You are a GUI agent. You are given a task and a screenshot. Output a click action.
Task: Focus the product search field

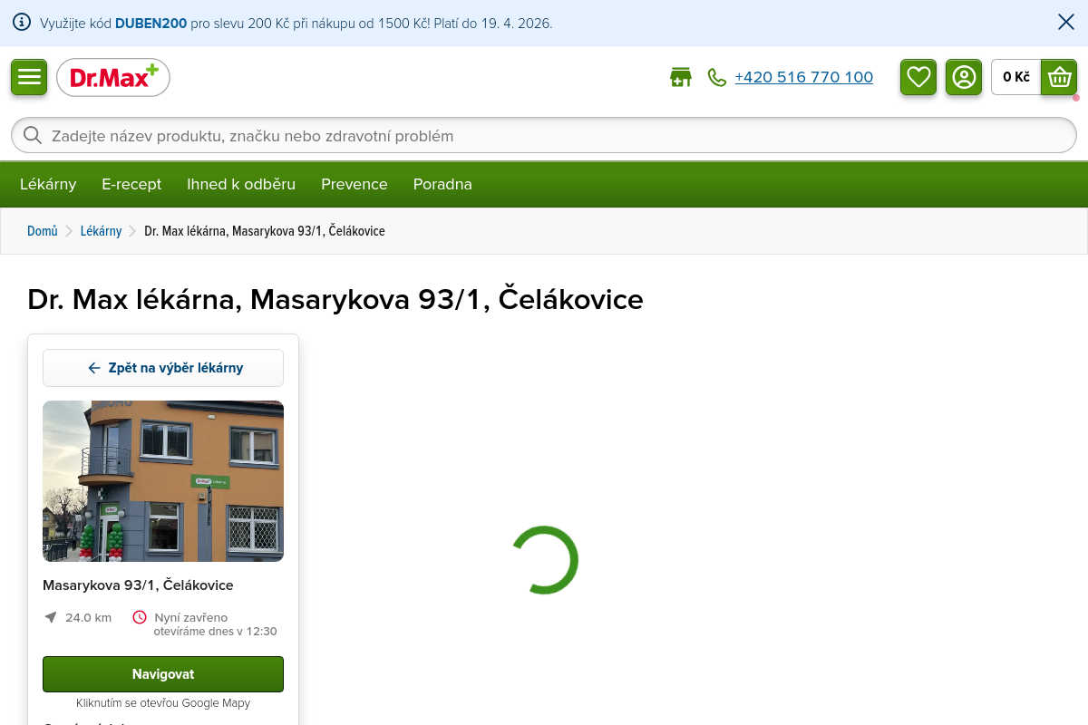(544, 136)
